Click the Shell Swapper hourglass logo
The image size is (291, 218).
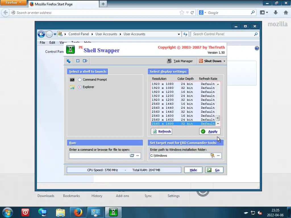70,49
